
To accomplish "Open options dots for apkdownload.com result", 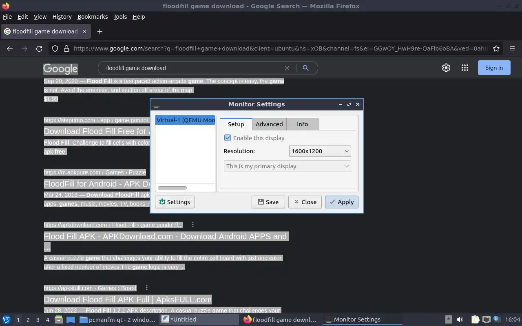I will tap(193, 225).
